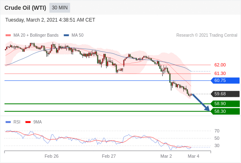Toggle MA 20 + Bollinger Bands legend

(x=32, y=35)
